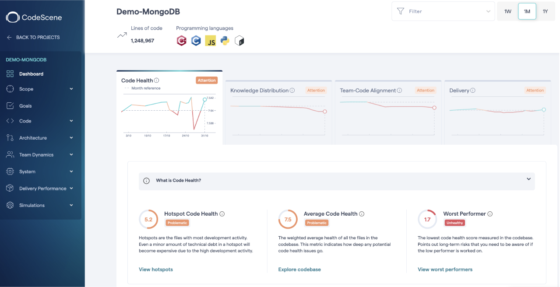Image resolution: width=560 pixels, height=287 pixels.
Task: Select the Dashboard icon in the sidebar
Action: point(9,73)
